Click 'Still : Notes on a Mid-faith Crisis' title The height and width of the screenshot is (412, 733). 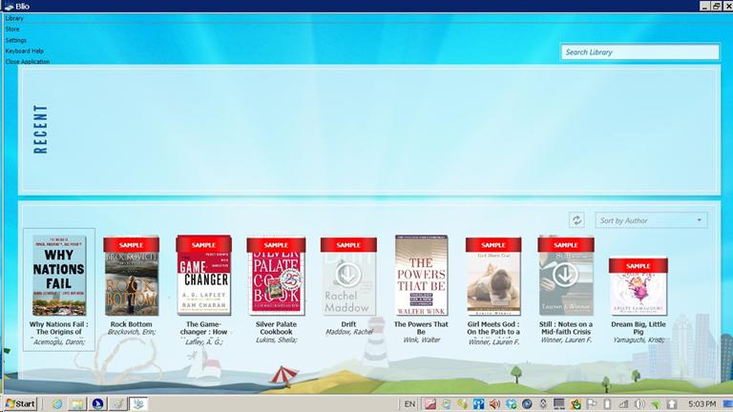566,328
